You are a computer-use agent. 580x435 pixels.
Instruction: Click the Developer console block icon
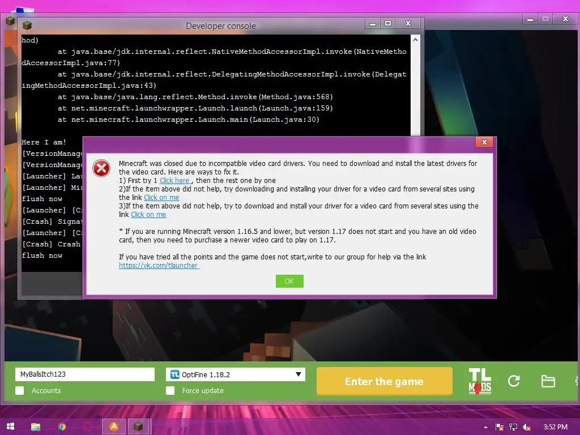[x=27, y=25]
